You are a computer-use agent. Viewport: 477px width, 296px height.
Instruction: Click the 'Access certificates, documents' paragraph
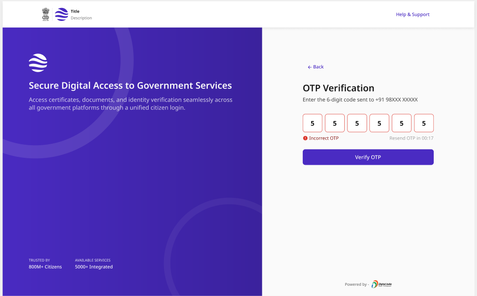tap(130, 104)
